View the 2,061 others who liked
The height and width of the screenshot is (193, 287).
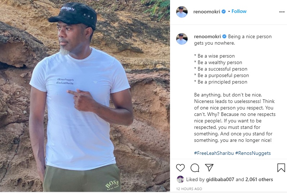259,179
